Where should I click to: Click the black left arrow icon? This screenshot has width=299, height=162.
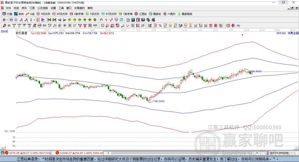[60, 20]
